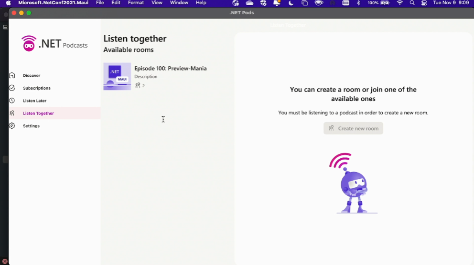Click the date and time in menu bar
The image size is (474, 265).
coord(451,3)
